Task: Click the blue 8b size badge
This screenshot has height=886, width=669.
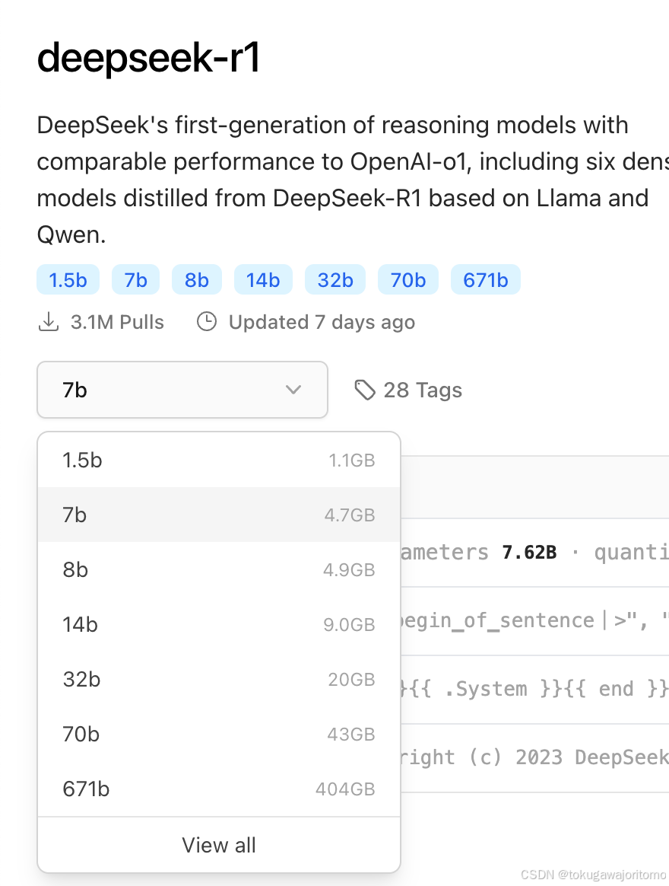Action: click(x=196, y=279)
